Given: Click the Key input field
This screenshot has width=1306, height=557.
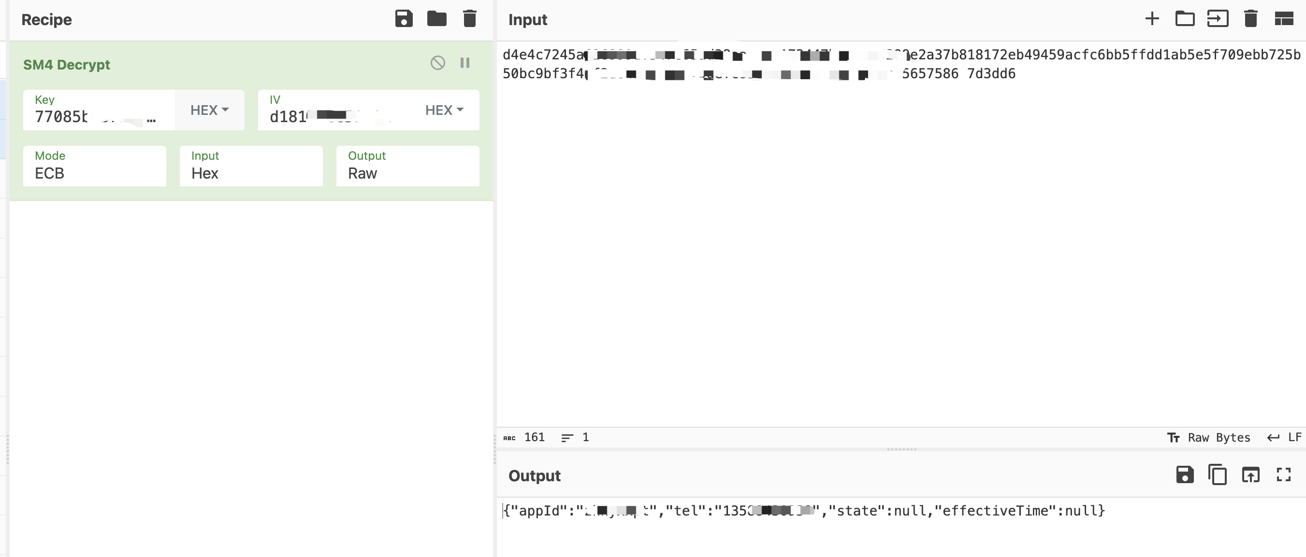Looking at the screenshot, I should (100, 110).
